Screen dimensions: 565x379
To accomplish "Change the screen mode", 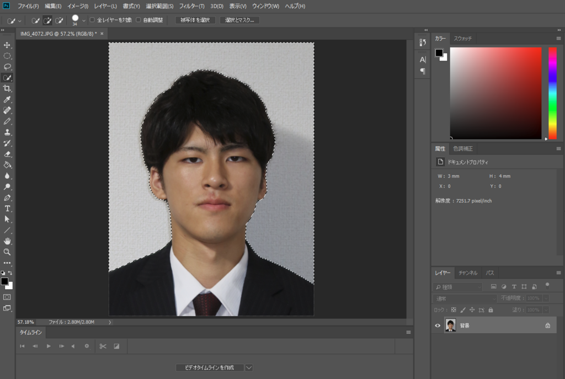I will [x=7, y=308].
